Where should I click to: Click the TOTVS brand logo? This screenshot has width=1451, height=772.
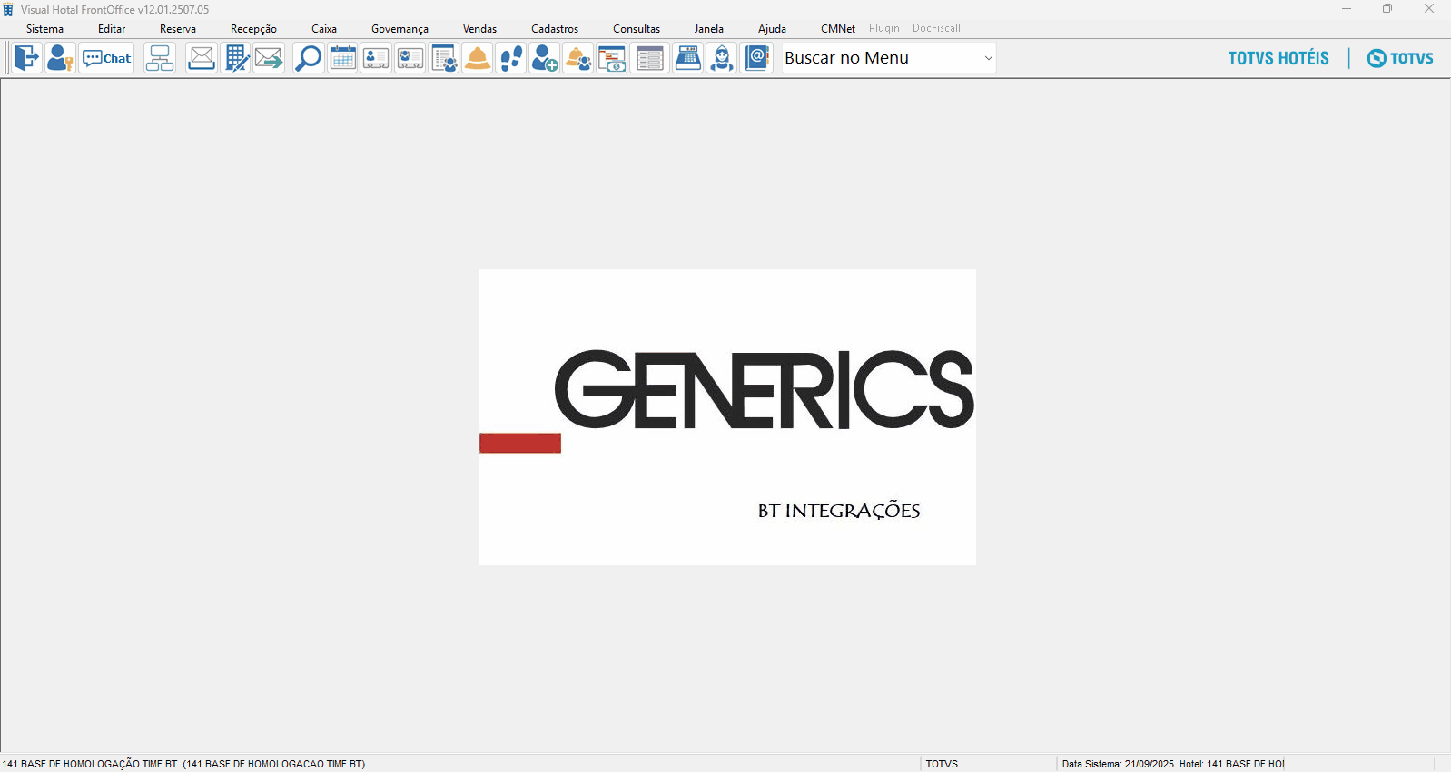pyautogui.click(x=1400, y=58)
